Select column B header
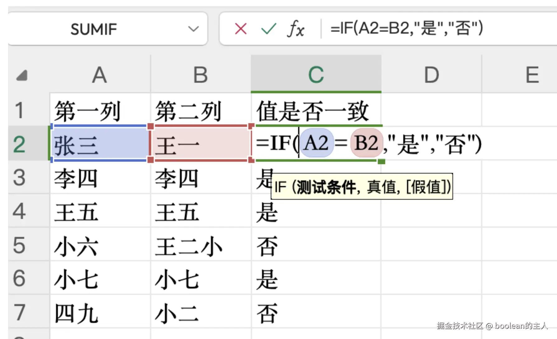This screenshot has height=339, width=557. (200, 75)
